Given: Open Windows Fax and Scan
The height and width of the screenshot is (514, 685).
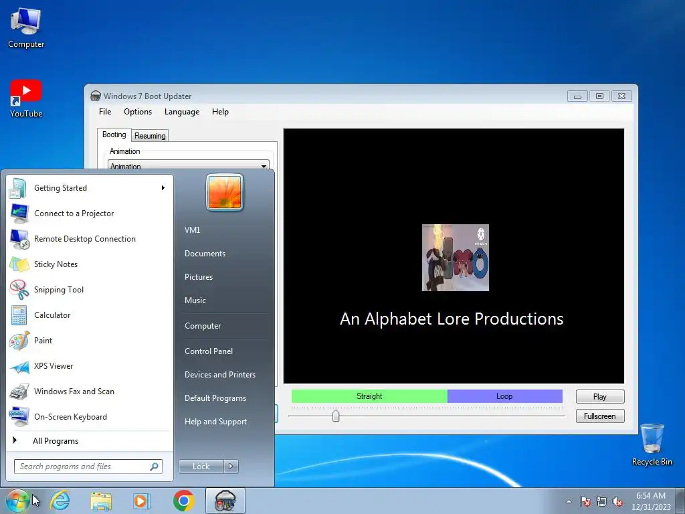Looking at the screenshot, I should 90,391.
